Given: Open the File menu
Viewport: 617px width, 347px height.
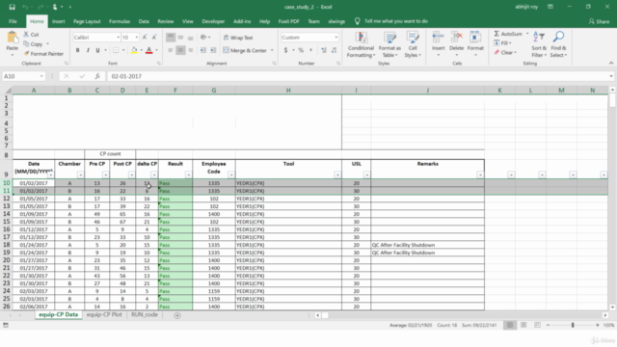Looking at the screenshot, I should (x=13, y=21).
